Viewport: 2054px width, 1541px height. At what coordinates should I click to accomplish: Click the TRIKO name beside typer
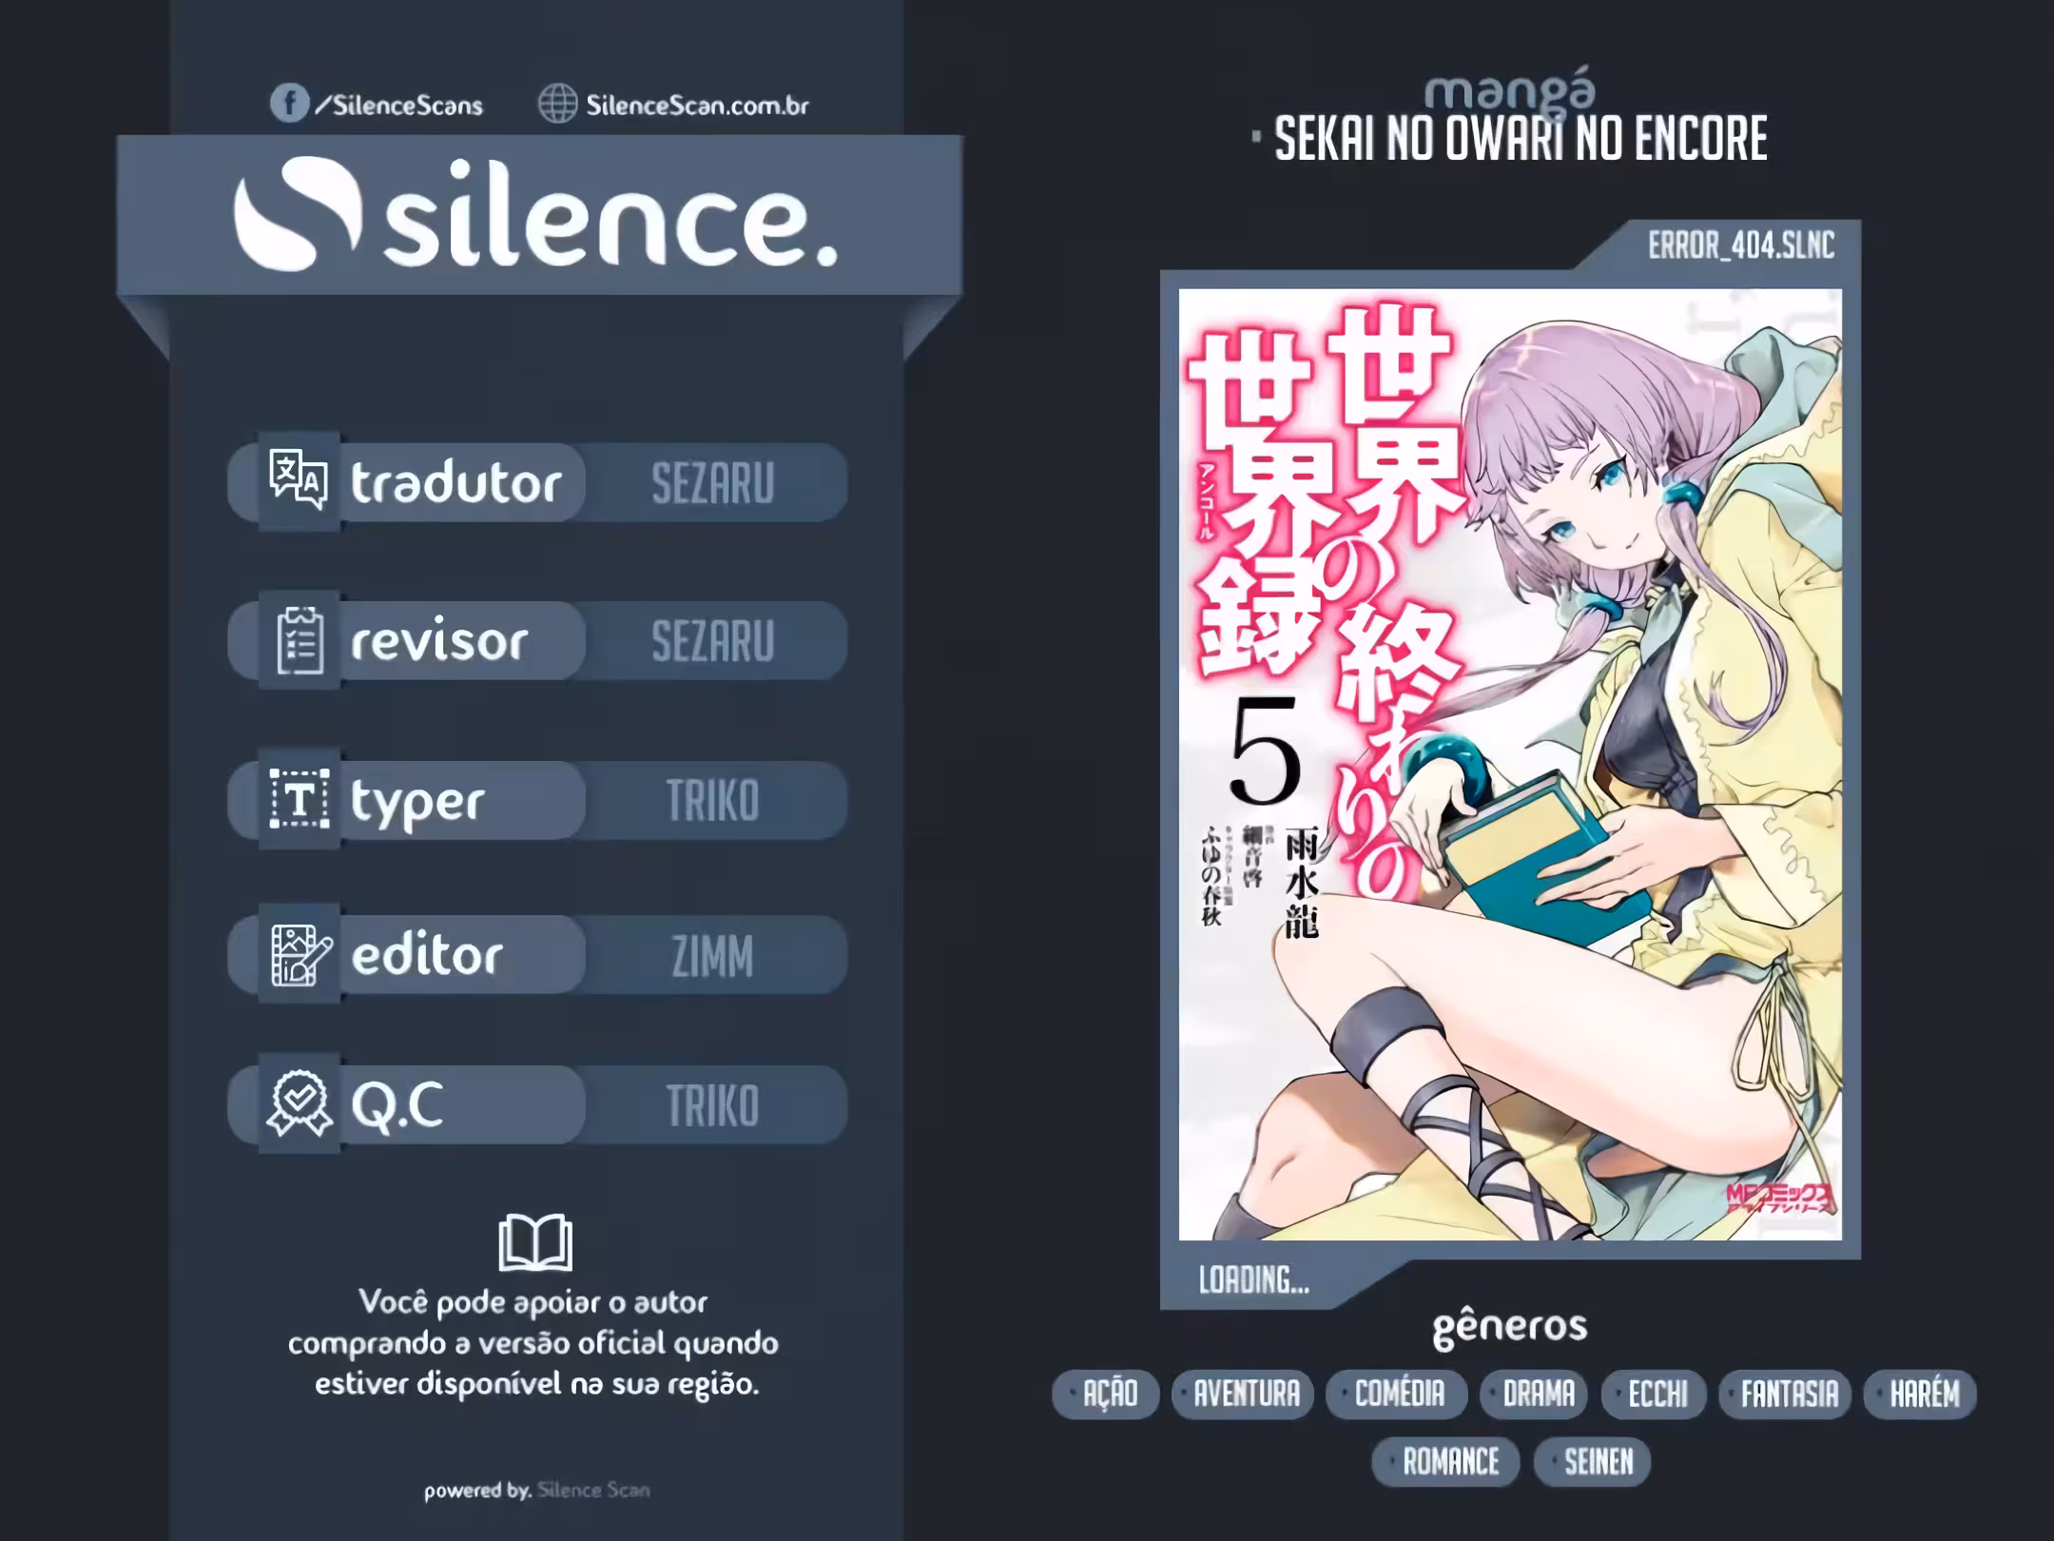pyautogui.click(x=713, y=800)
